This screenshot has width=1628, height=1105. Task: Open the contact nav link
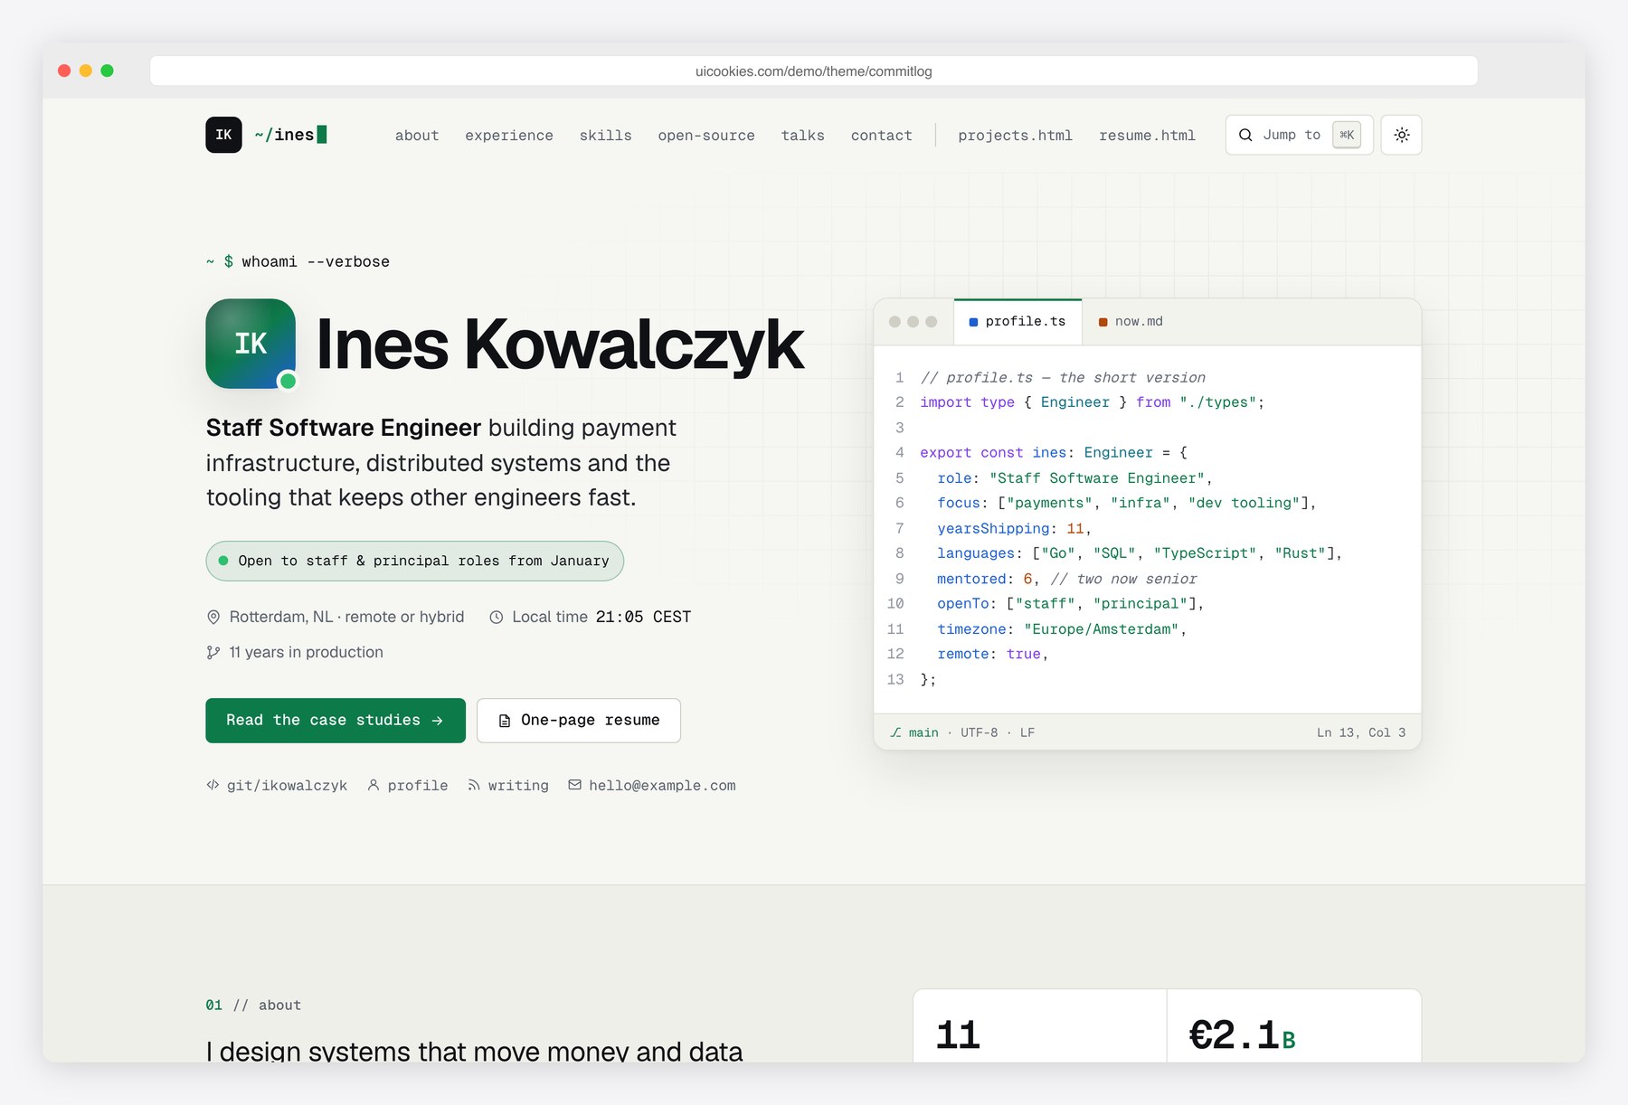coord(882,136)
